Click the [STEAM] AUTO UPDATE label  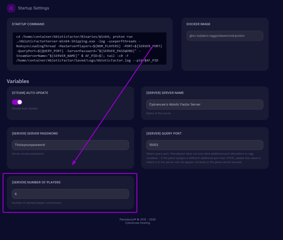click(x=30, y=93)
